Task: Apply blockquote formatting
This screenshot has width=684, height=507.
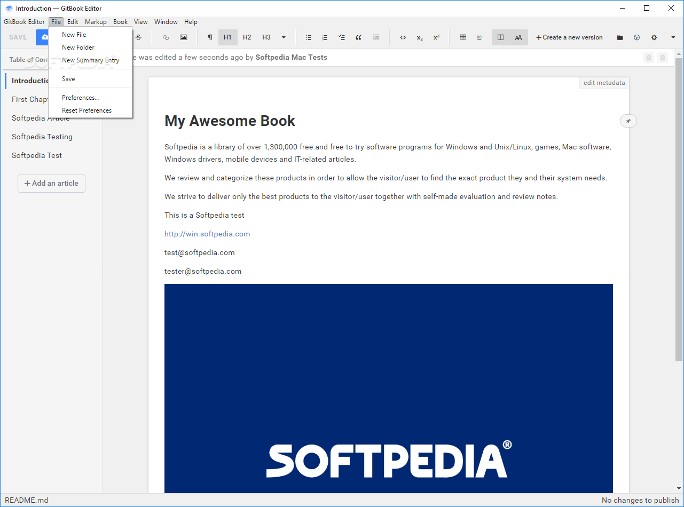Action: [359, 37]
